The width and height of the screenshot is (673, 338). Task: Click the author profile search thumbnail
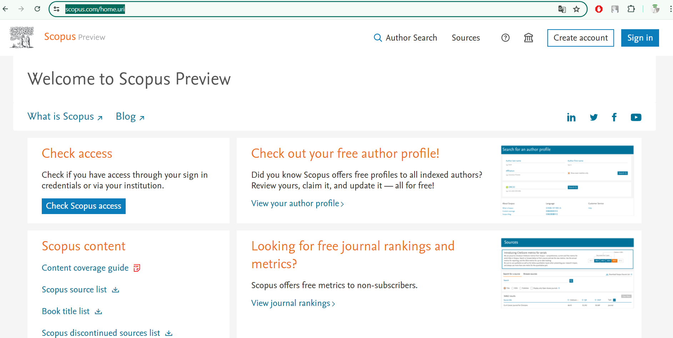(567, 181)
